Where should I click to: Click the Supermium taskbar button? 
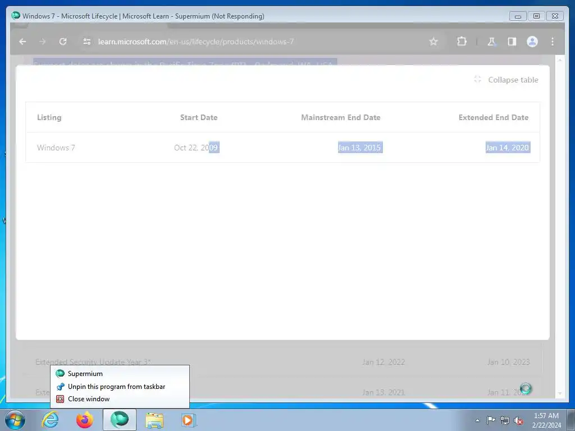pyautogui.click(x=120, y=420)
